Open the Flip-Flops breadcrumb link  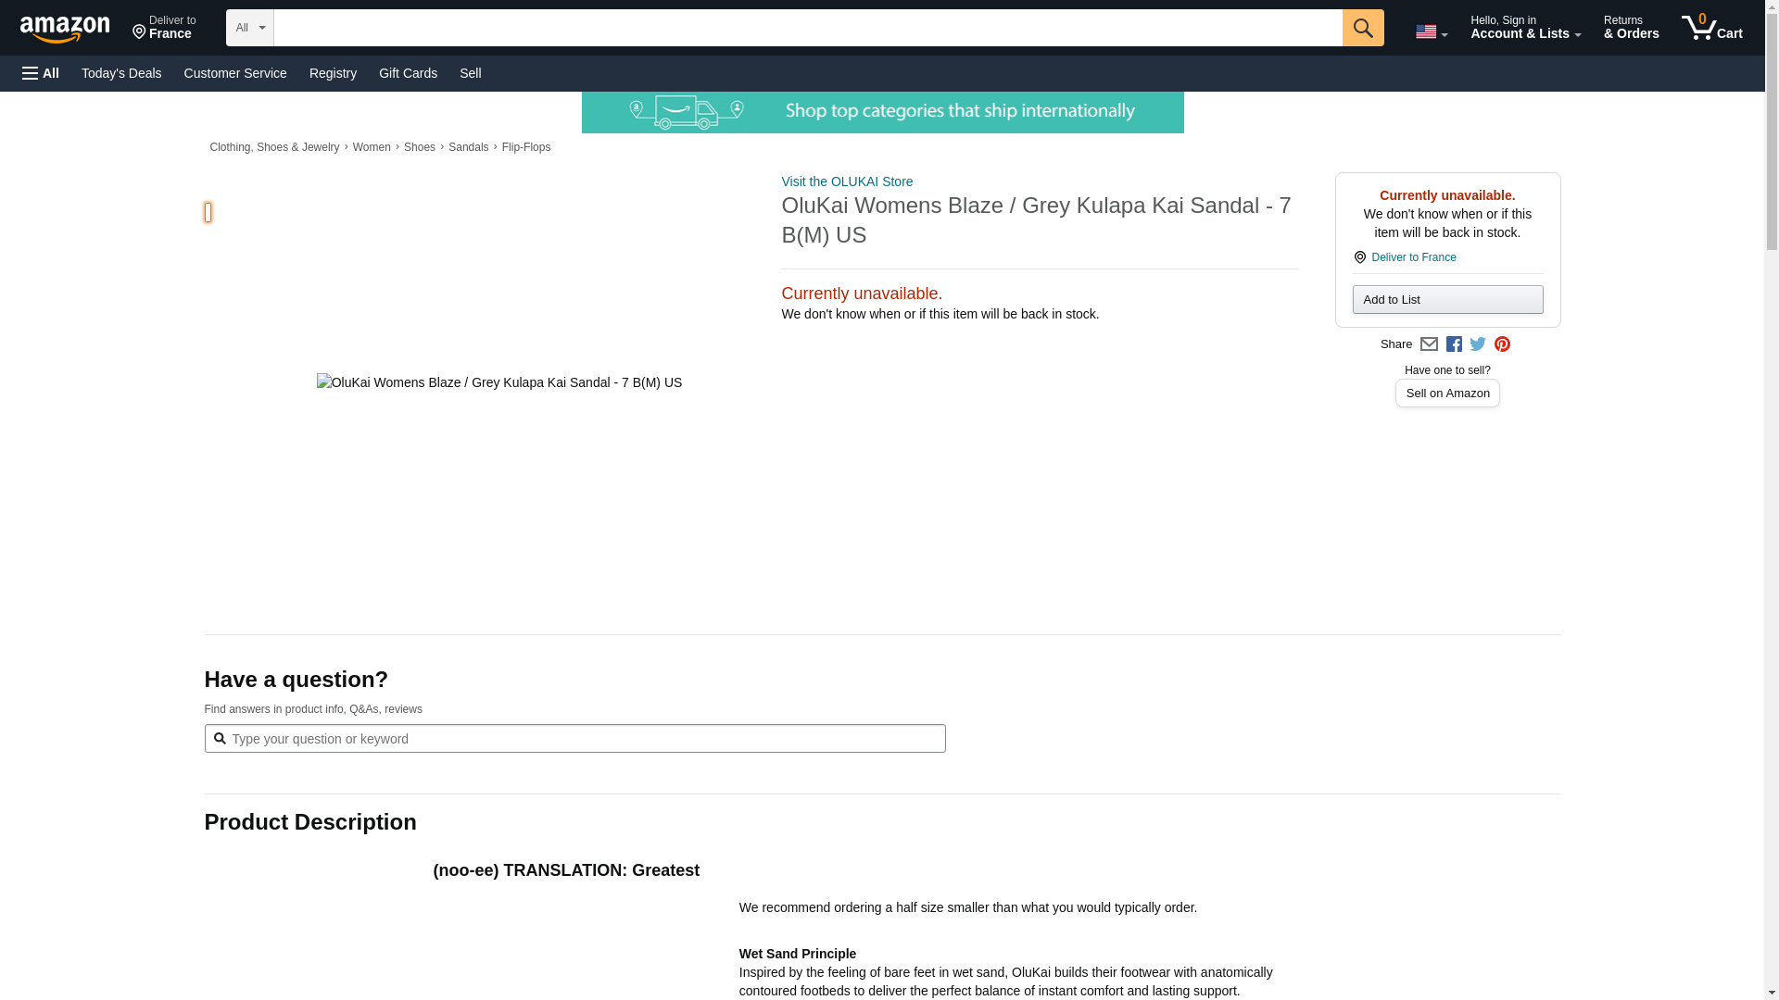click(525, 147)
